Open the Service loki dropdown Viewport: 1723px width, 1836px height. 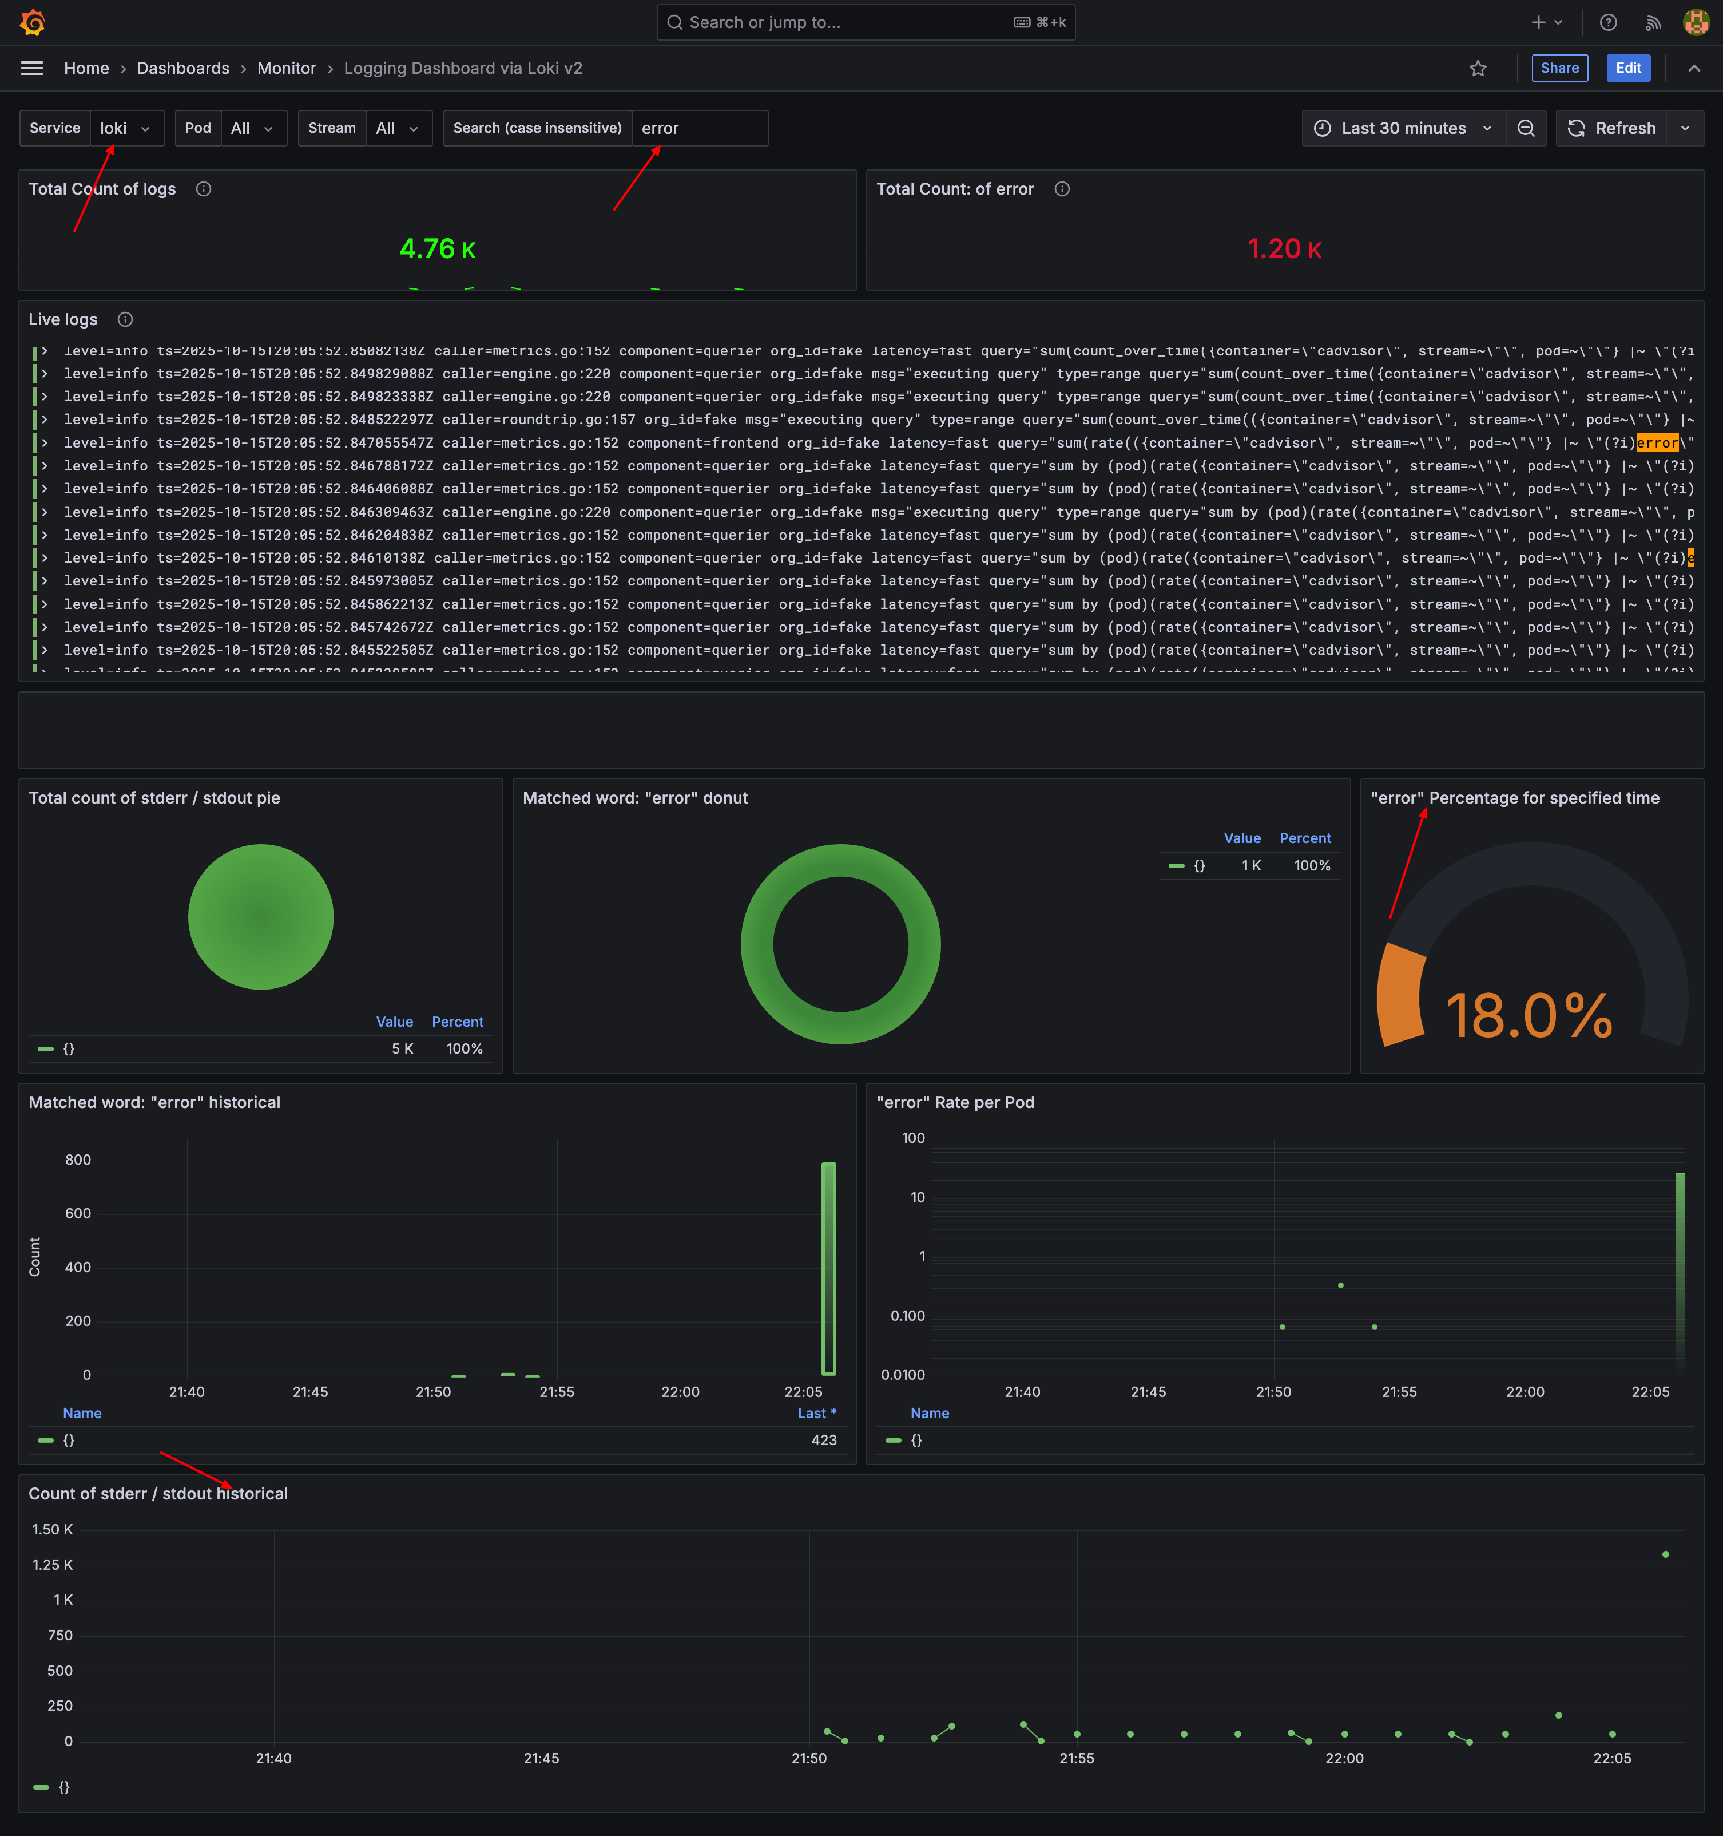coord(125,128)
